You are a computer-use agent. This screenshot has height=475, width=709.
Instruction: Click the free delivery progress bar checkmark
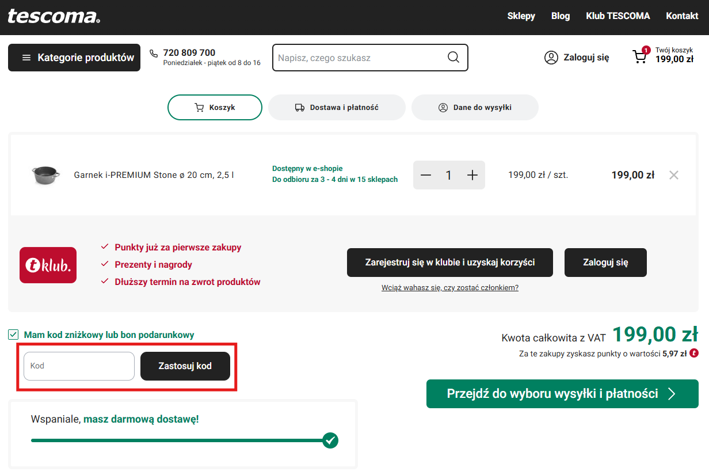(330, 440)
